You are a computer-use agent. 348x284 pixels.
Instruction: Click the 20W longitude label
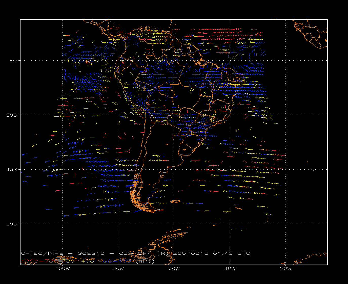coord(286,268)
